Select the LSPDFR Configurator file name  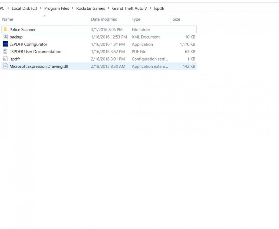pyautogui.click(x=28, y=44)
